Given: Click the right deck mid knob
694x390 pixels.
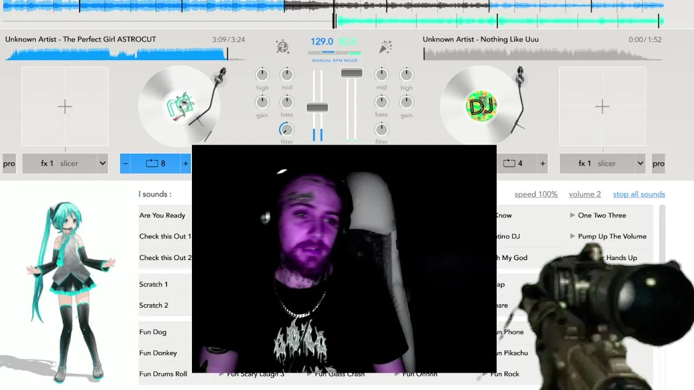Looking at the screenshot, I should tap(382, 75).
